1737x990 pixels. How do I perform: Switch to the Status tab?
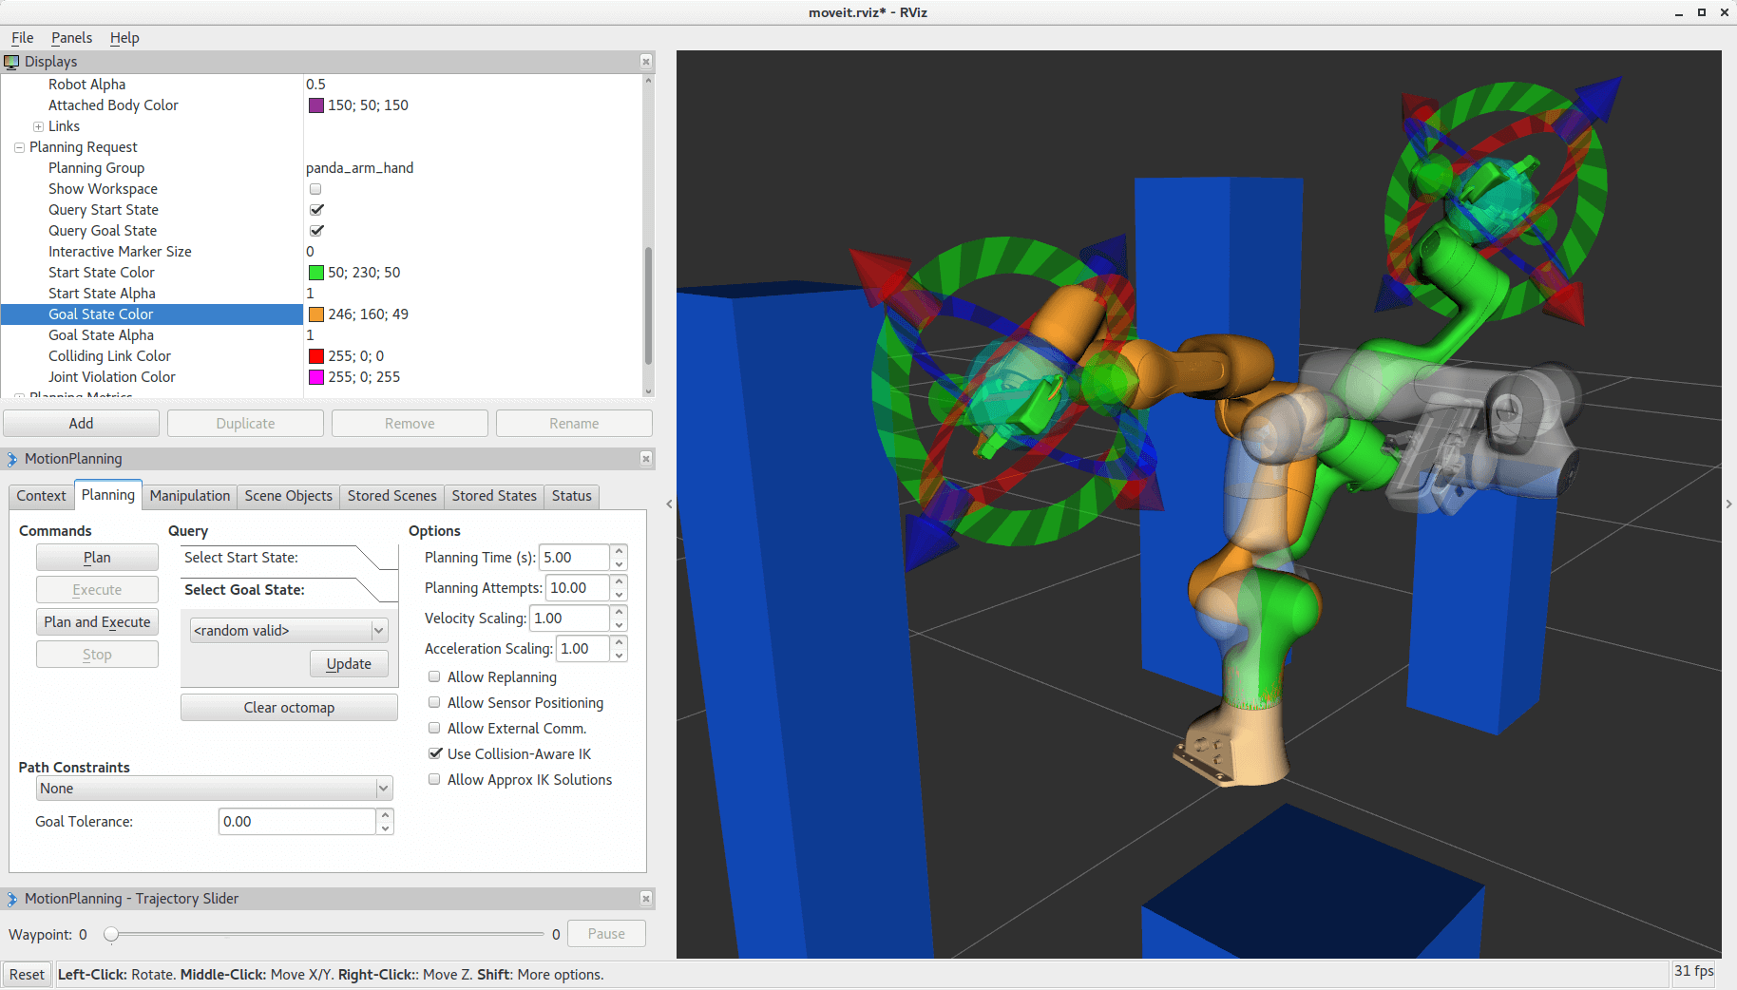click(572, 496)
